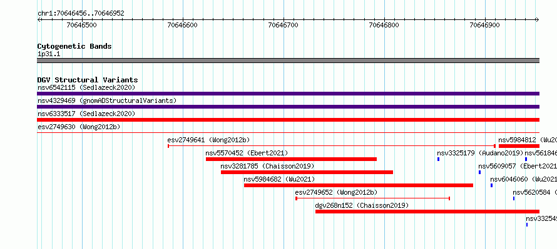Open variant nsv4329469 (gnomADStructuralVariants) label
The width and height of the screenshot is (557, 249).
pyautogui.click(x=107, y=100)
